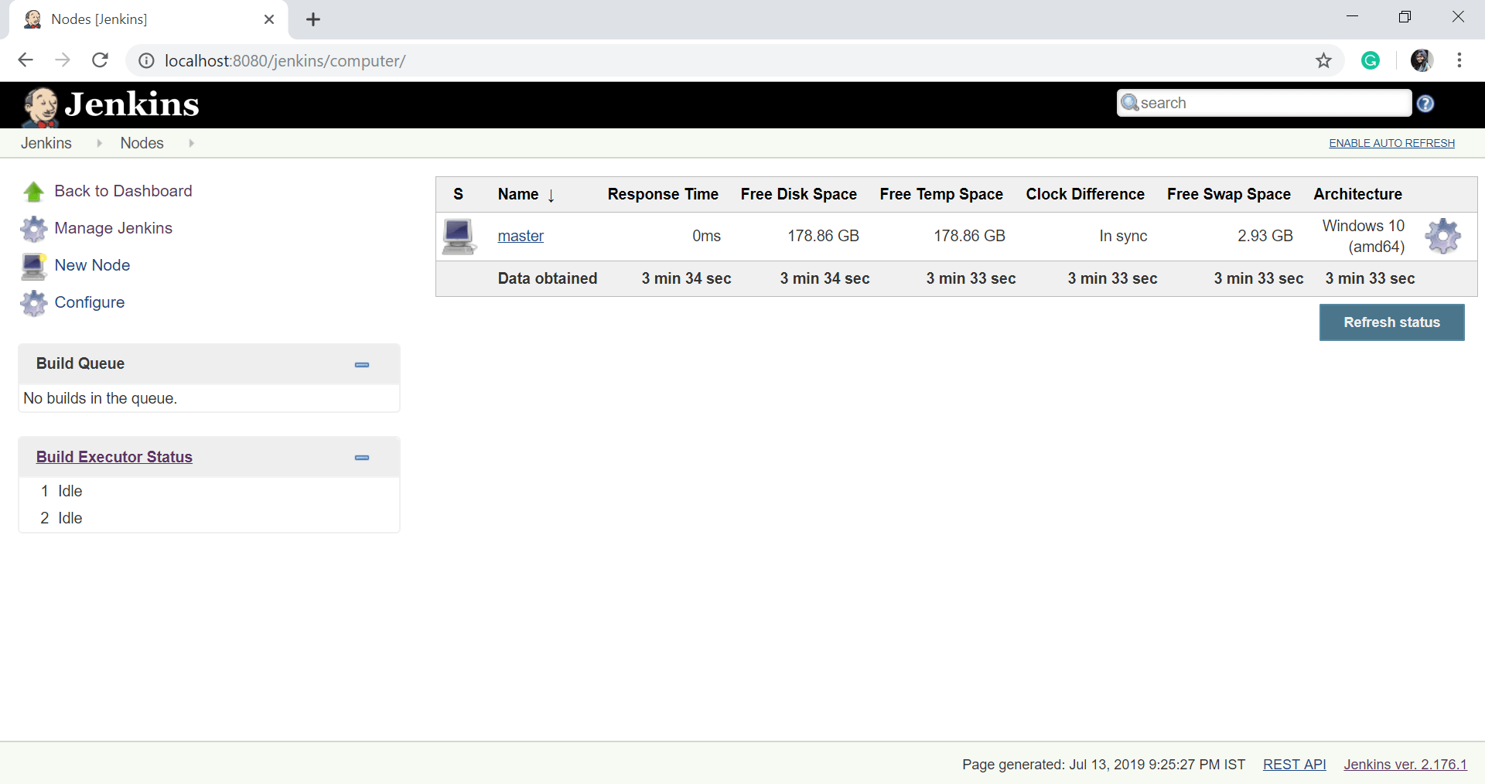Open Jenkins breadcrumb link

46,143
